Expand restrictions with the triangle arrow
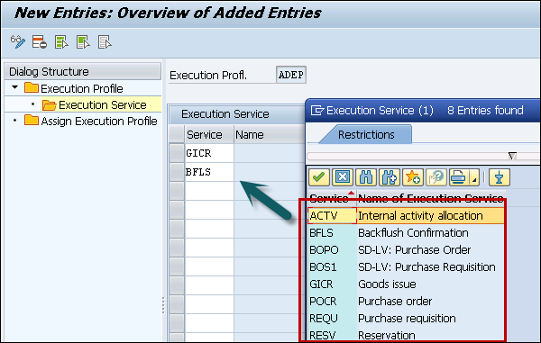Image resolution: width=541 pixels, height=343 pixels. tap(512, 156)
